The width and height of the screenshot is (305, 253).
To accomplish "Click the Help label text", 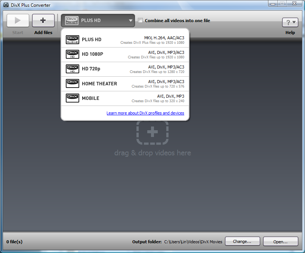I will pos(290,33).
